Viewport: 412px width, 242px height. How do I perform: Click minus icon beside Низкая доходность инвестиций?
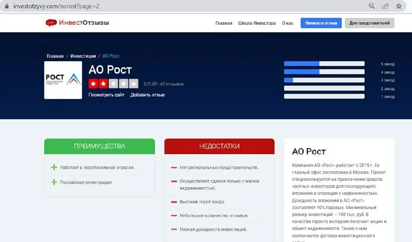(x=174, y=229)
